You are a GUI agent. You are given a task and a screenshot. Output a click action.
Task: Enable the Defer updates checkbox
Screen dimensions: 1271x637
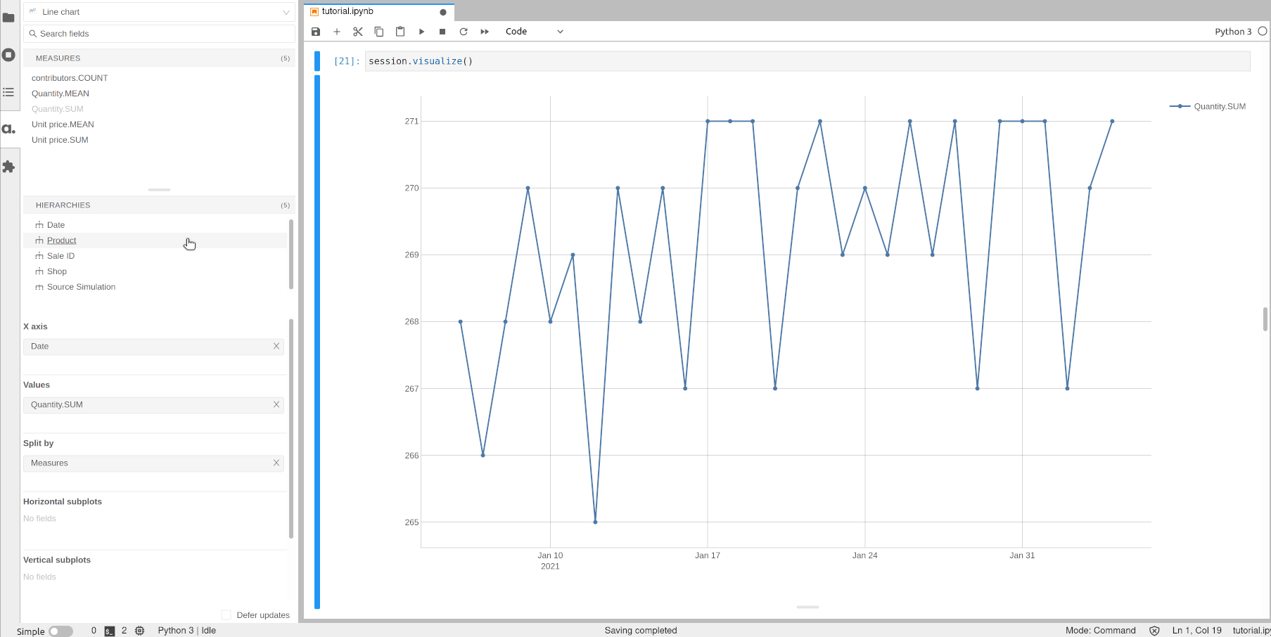pos(226,615)
